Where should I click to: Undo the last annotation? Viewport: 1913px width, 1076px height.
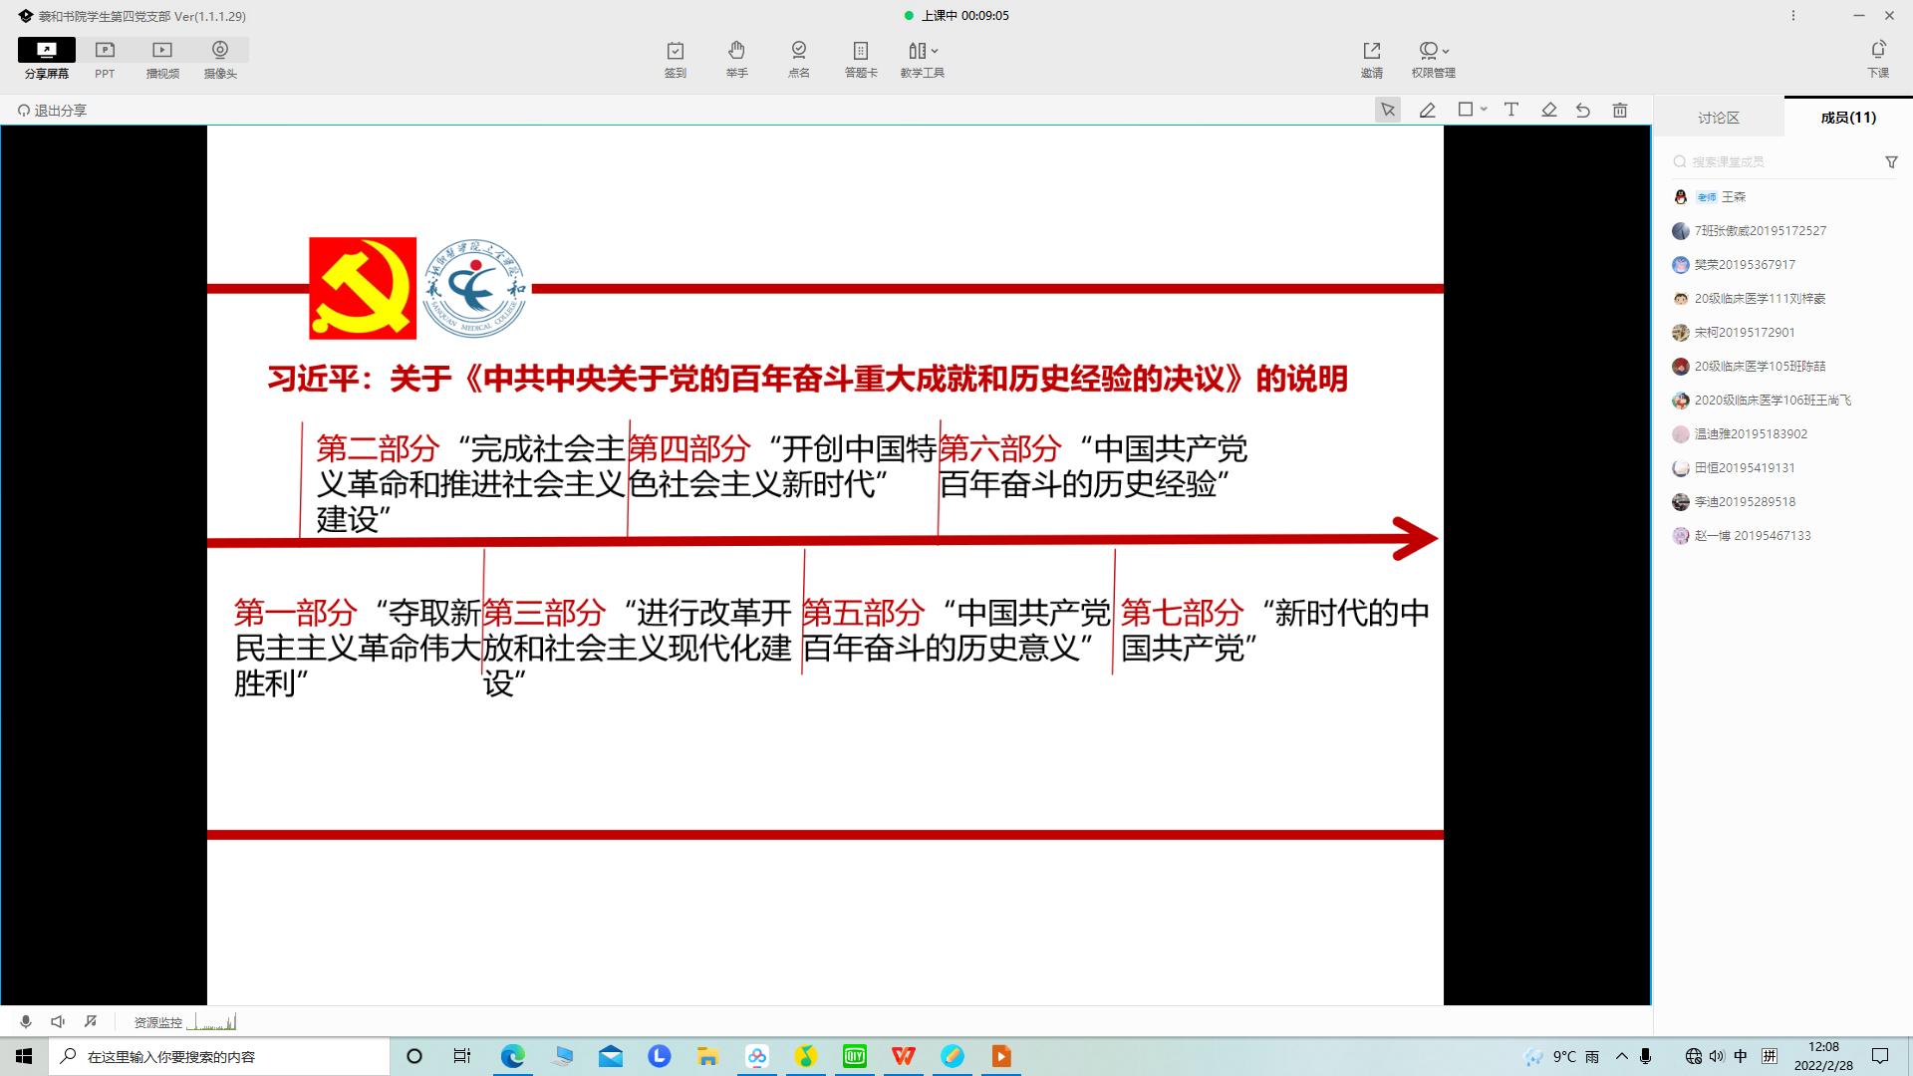[x=1583, y=111]
